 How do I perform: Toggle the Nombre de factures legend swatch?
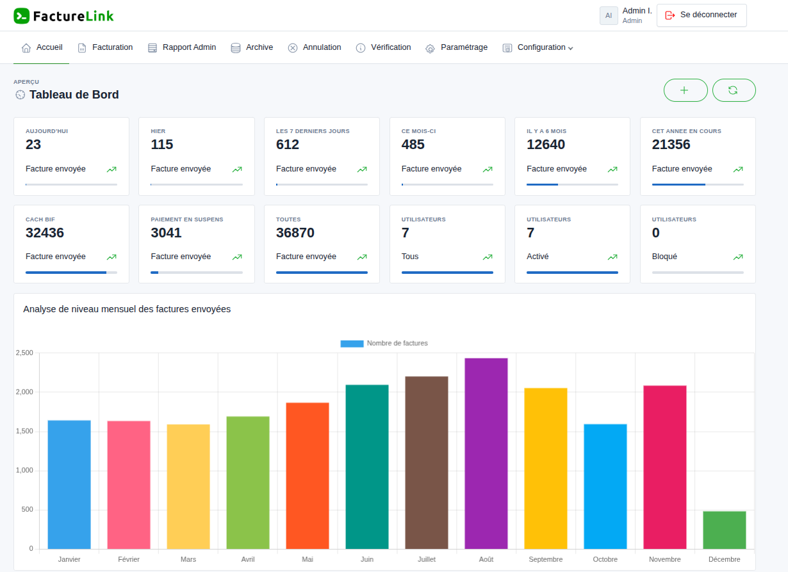(352, 344)
